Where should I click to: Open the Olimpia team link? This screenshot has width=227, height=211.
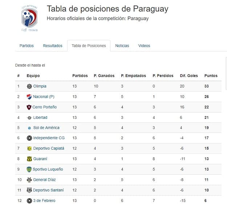click(x=40, y=86)
